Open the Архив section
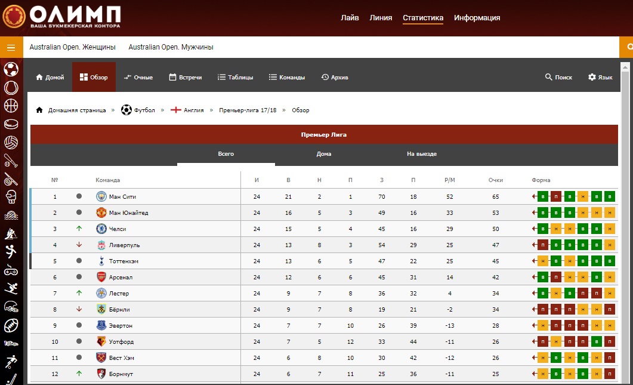633x385 pixels. (335, 77)
